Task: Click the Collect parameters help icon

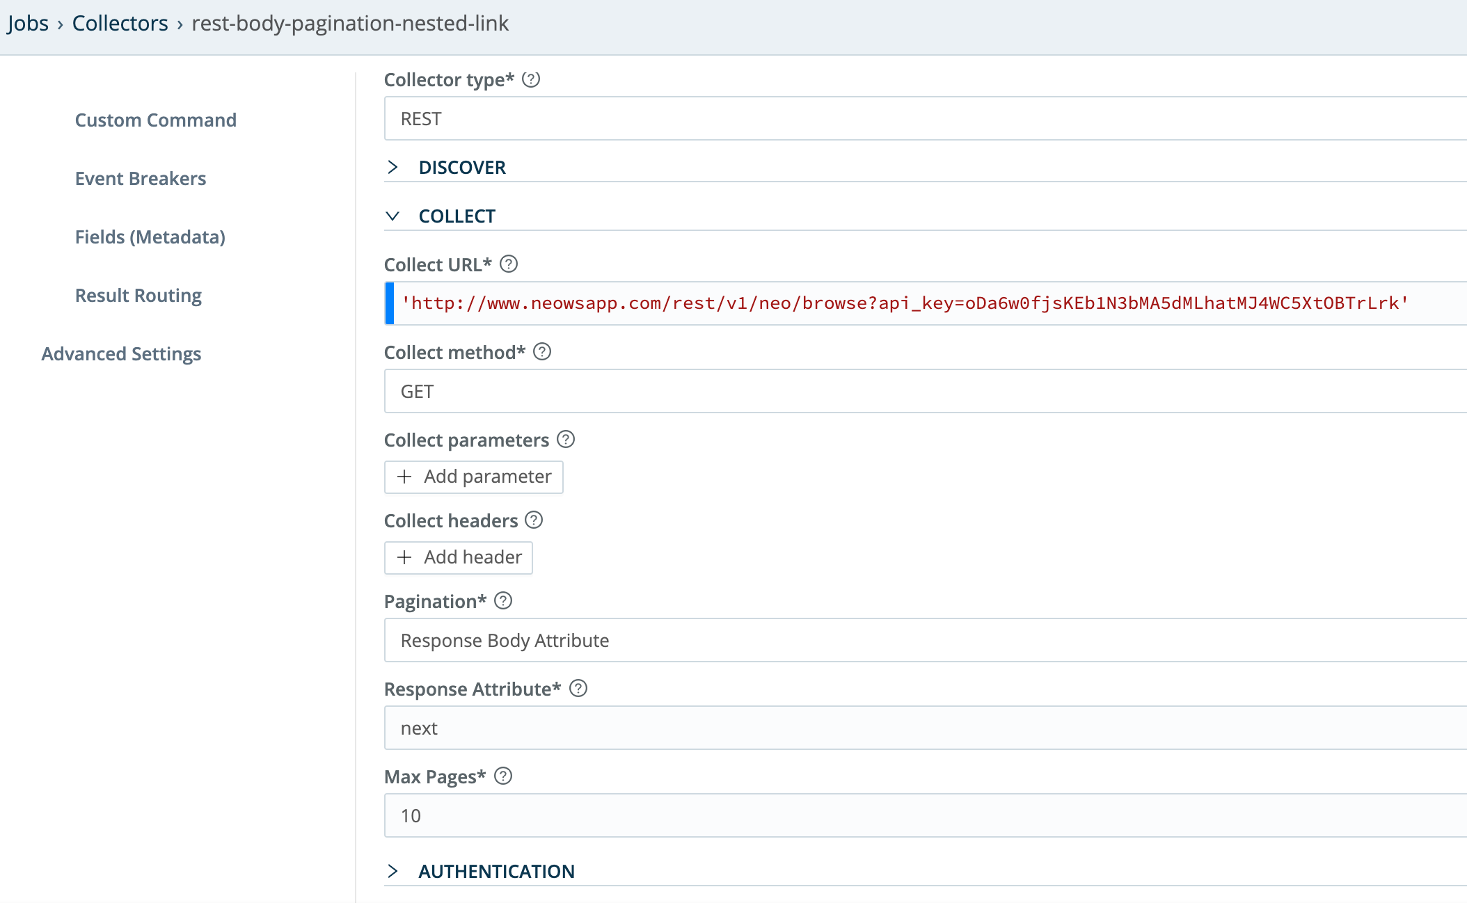Action: [x=566, y=439]
